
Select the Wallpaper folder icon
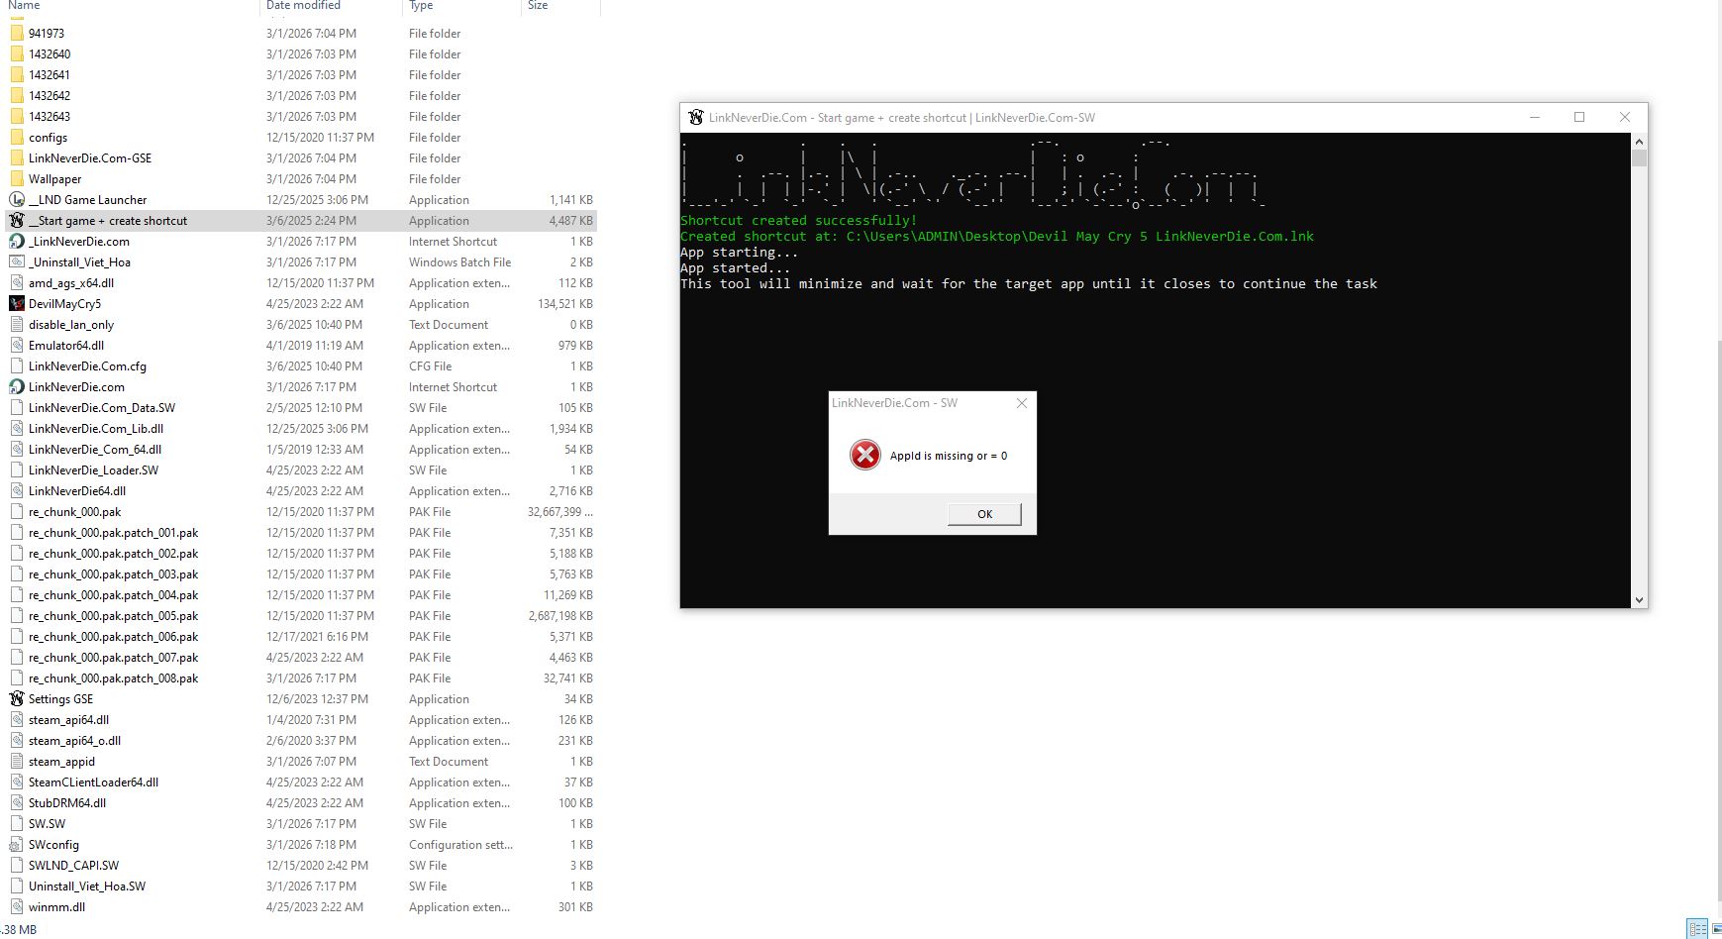point(17,179)
